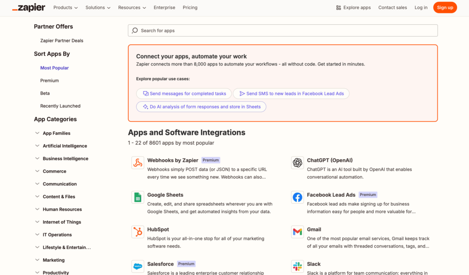Click the Premium badge next to Salesforce
The height and width of the screenshot is (275, 469).
[186, 264]
